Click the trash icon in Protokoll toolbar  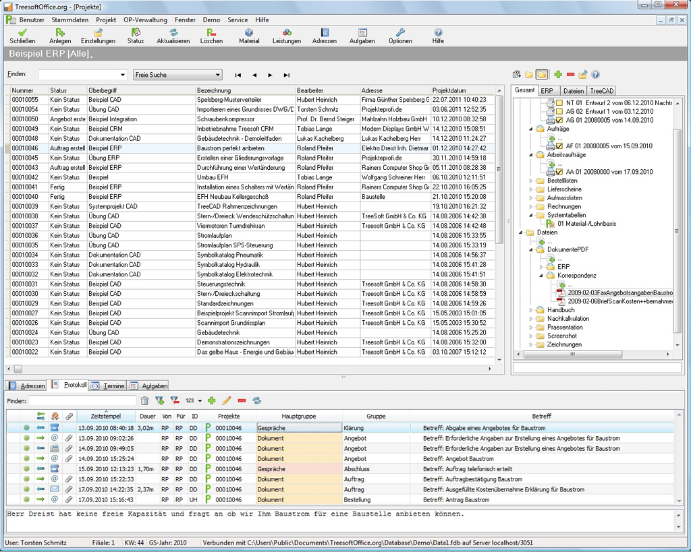pos(144,400)
